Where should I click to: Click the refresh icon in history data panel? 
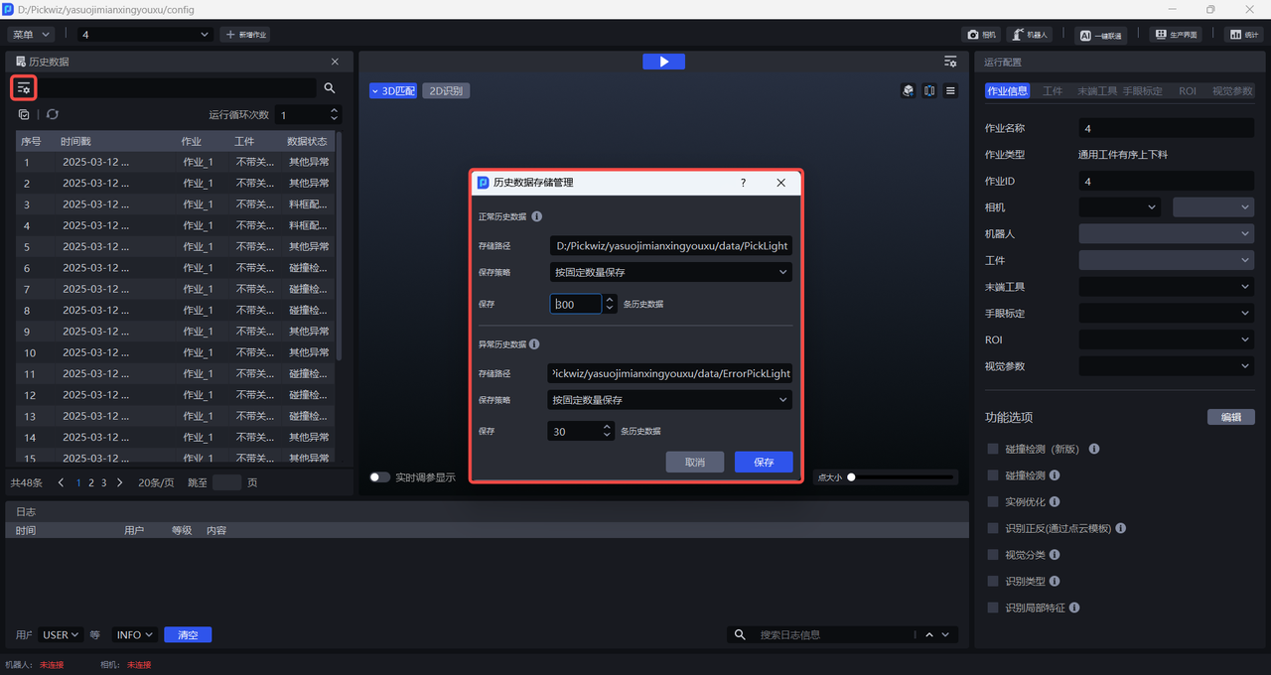point(53,115)
